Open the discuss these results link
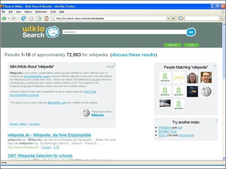Viewport: 226px width, 169px height. pyautogui.click(x=133, y=55)
